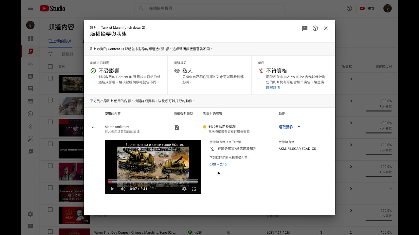Click the Marsh tankistov content title
The height and width of the screenshot is (235, 419).
point(117,127)
